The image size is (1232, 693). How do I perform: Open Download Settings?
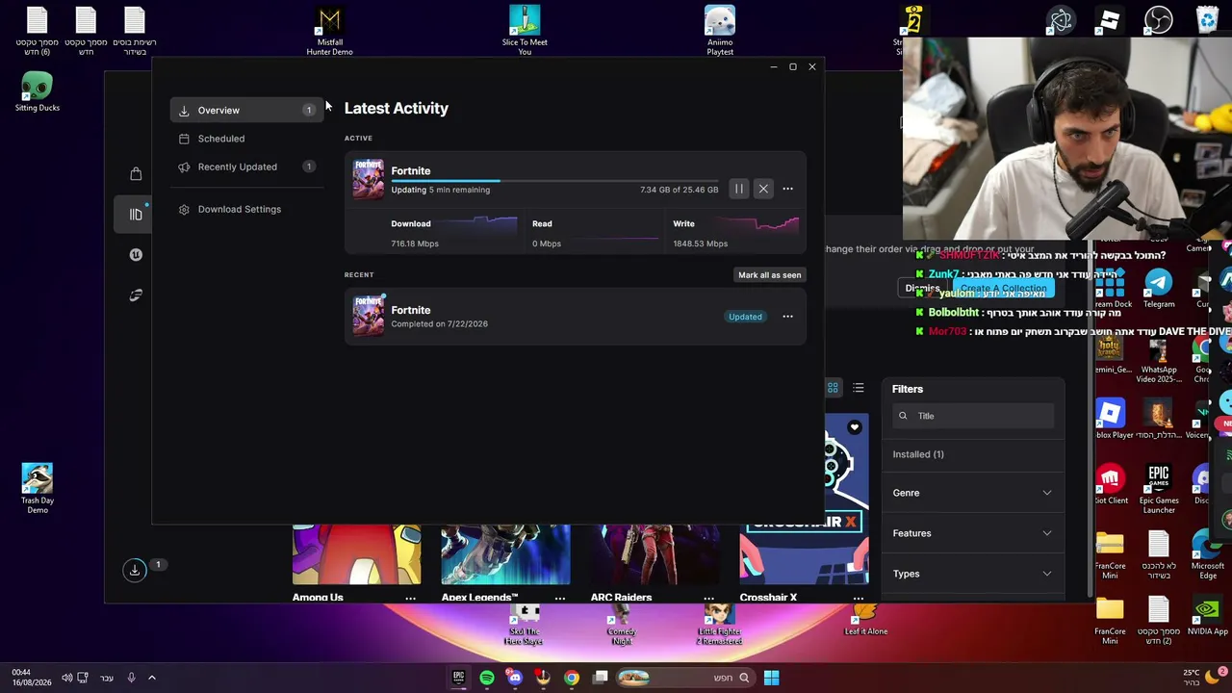point(245,209)
